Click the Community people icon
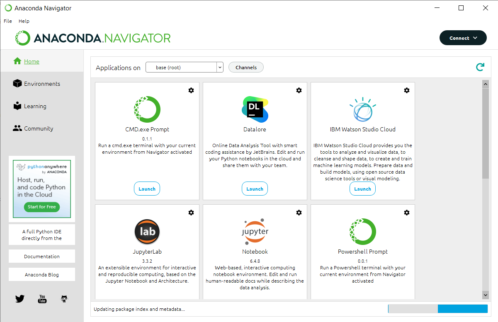Image resolution: width=498 pixels, height=322 pixels. click(x=17, y=128)
